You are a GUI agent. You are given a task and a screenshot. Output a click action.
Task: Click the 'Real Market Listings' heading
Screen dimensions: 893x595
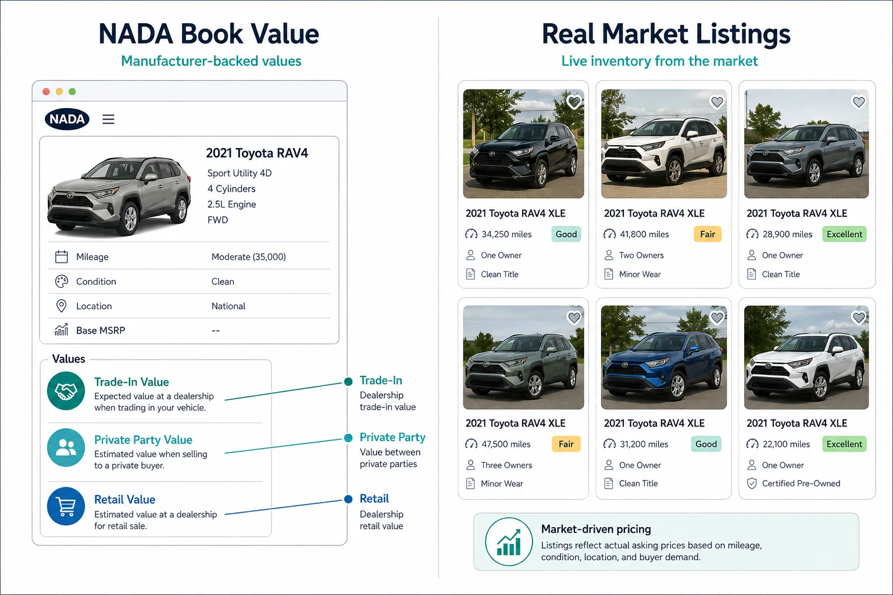[x=666, y=33]
